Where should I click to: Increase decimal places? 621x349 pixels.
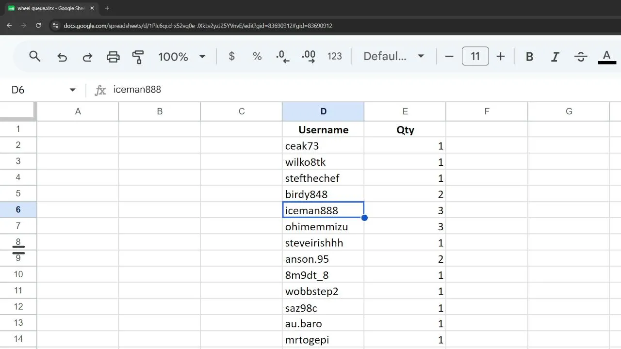tap(309, 57)
